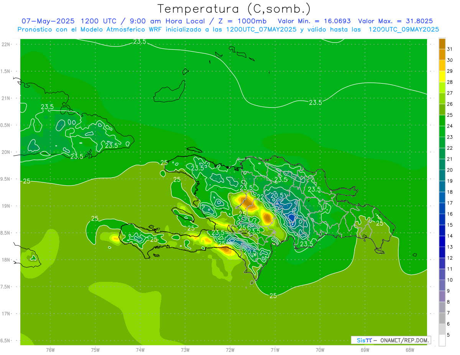Click the 73W longitude axis label
460x355 pixels.
tap(185, 350)
